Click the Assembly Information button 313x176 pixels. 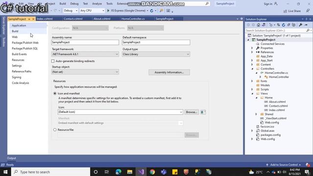(x=169, y=72)
